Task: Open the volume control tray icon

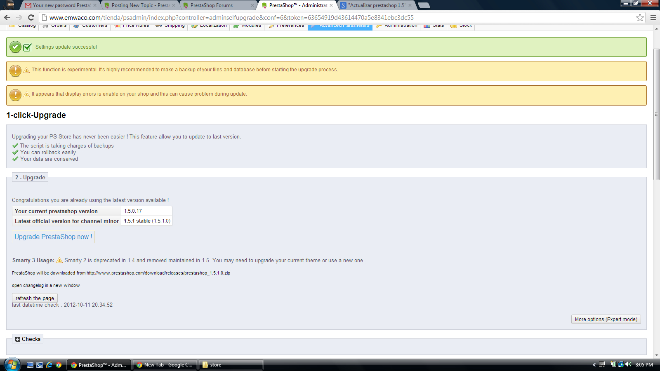Action: coord(628,364)
